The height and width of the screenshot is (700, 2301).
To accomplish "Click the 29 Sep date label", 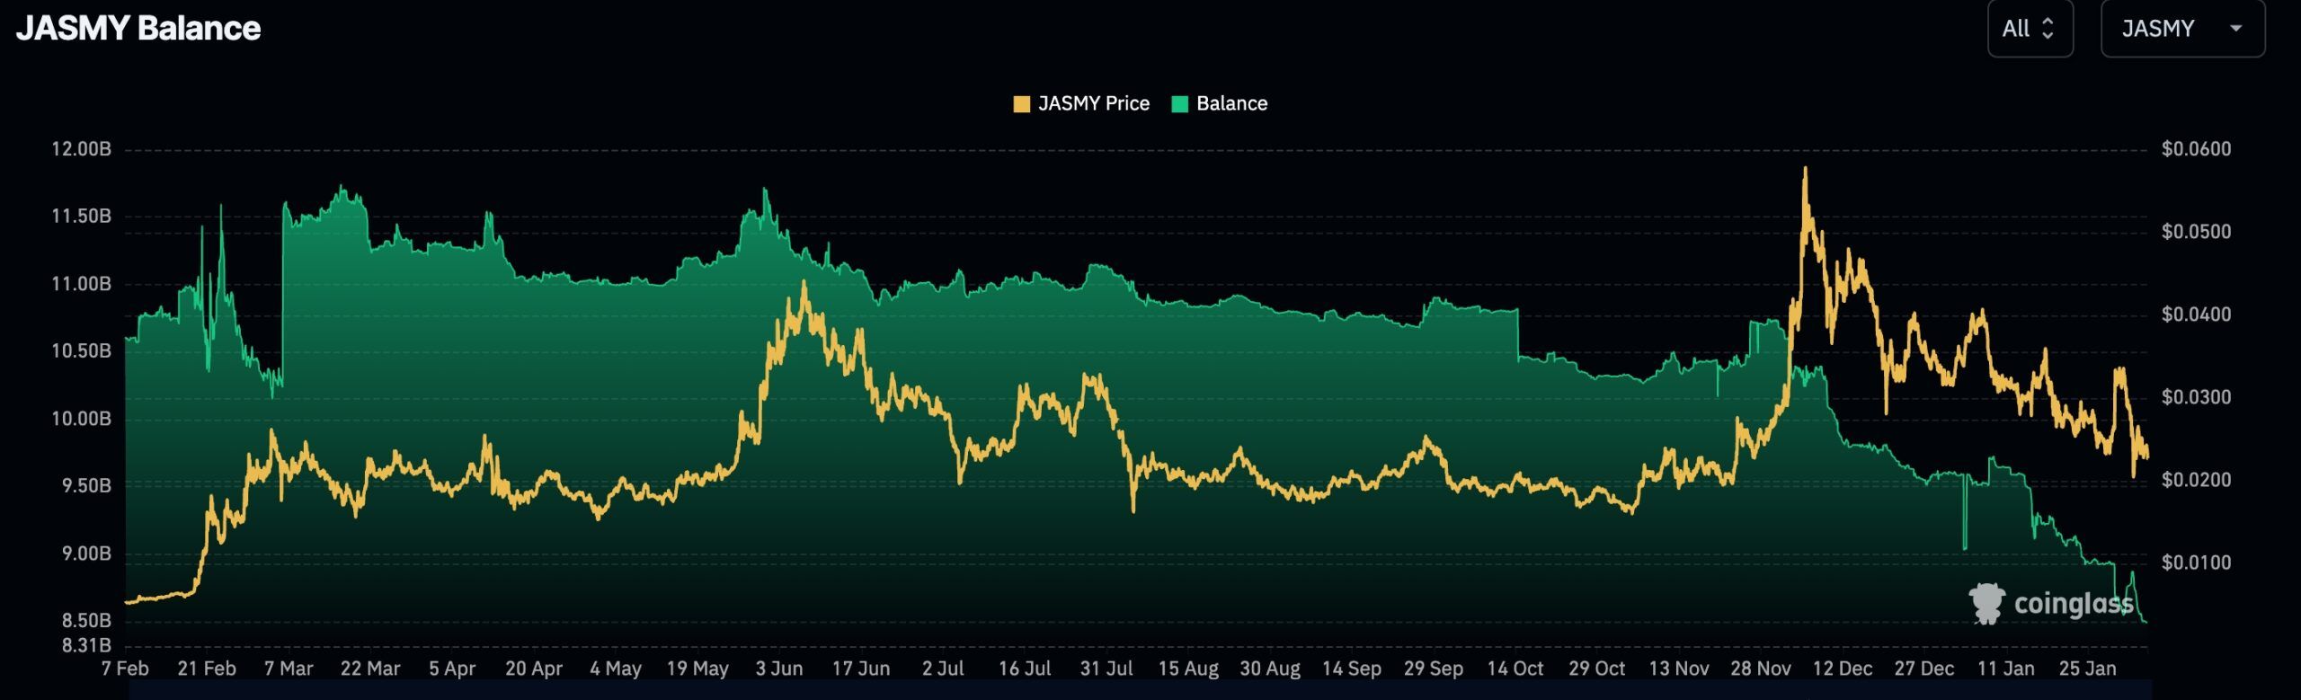I will pyautogui.click(x=1434, y=669).
